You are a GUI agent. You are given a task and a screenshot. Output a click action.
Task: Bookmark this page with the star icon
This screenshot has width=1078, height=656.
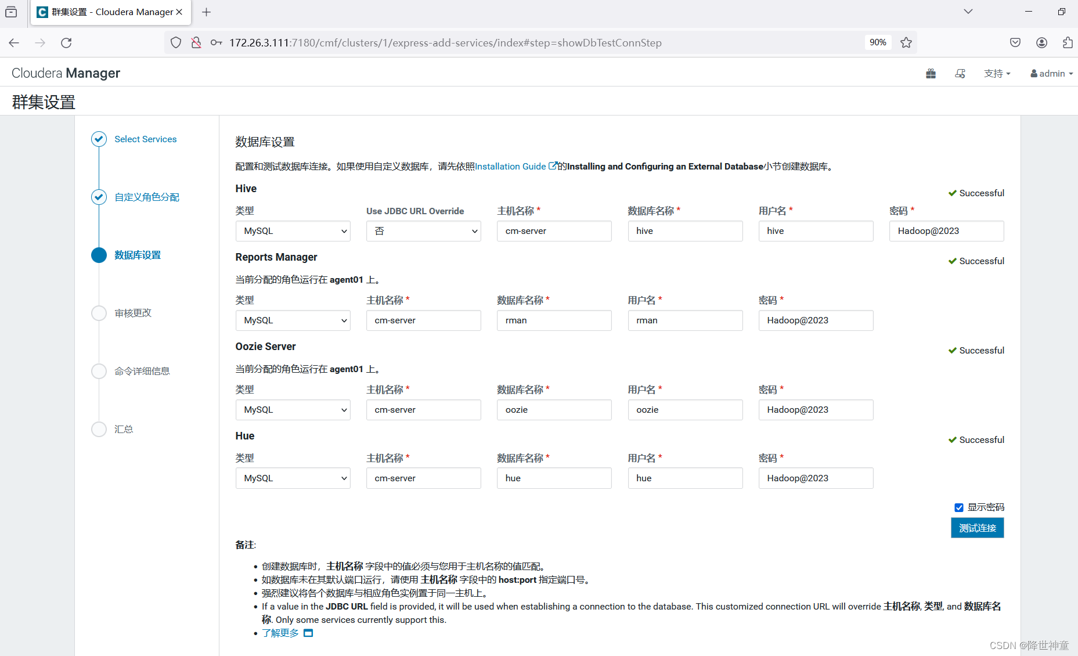(906, 42)
